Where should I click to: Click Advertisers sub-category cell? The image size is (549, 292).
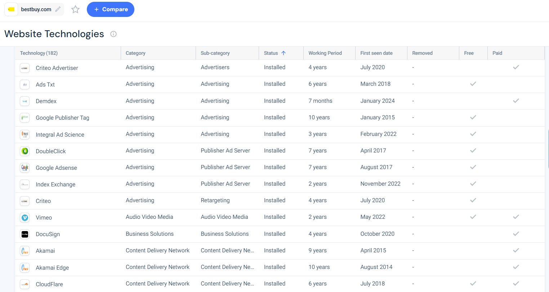tap(215, 67)
